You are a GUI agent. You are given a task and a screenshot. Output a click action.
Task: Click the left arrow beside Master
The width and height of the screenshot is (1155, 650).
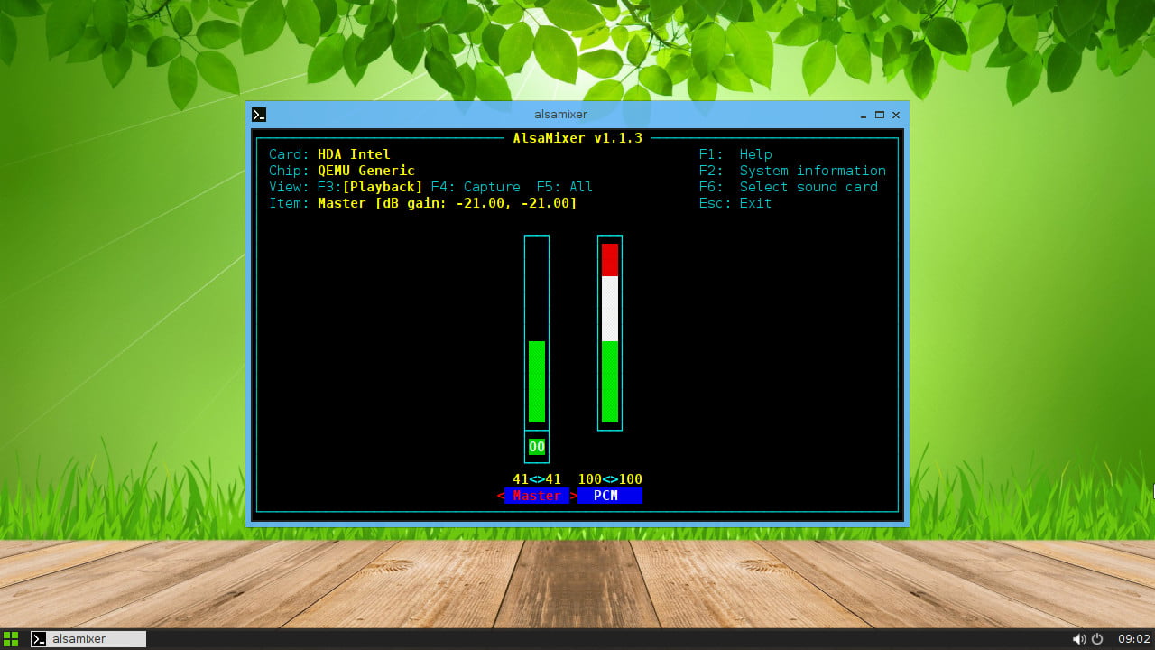[x=500, y=496]
